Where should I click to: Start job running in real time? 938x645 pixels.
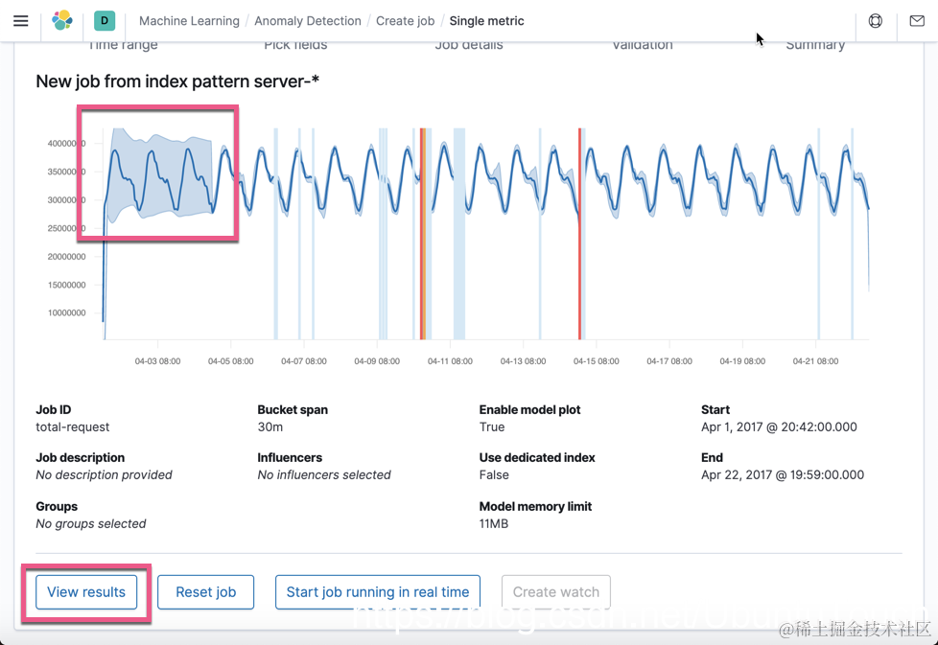pos(378,592)
